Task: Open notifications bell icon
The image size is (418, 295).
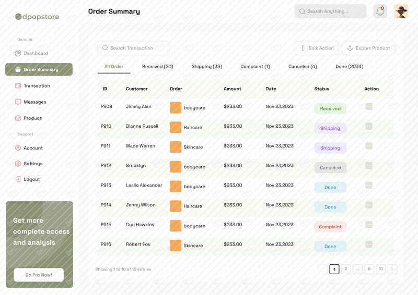Action: coord(380,11)
